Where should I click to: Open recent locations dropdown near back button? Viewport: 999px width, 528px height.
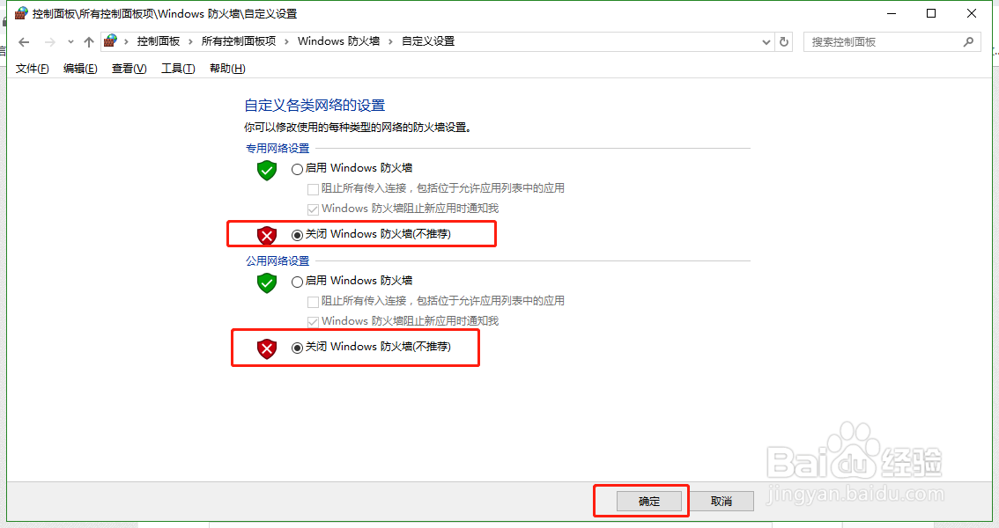(70, 42)
